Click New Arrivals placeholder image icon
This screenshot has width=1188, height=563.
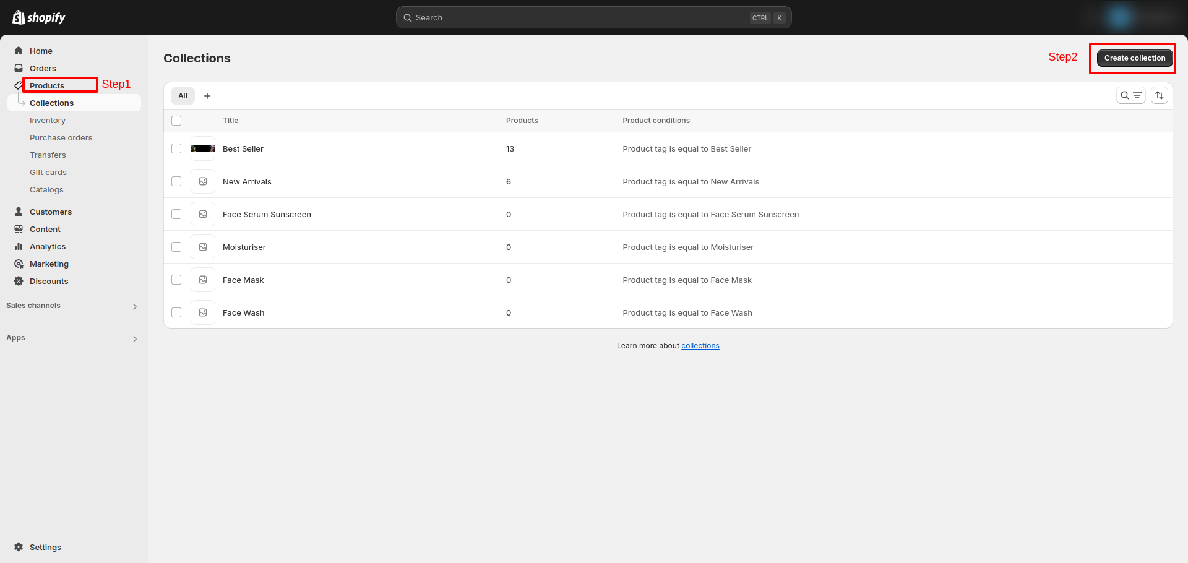tap(203, 181)
